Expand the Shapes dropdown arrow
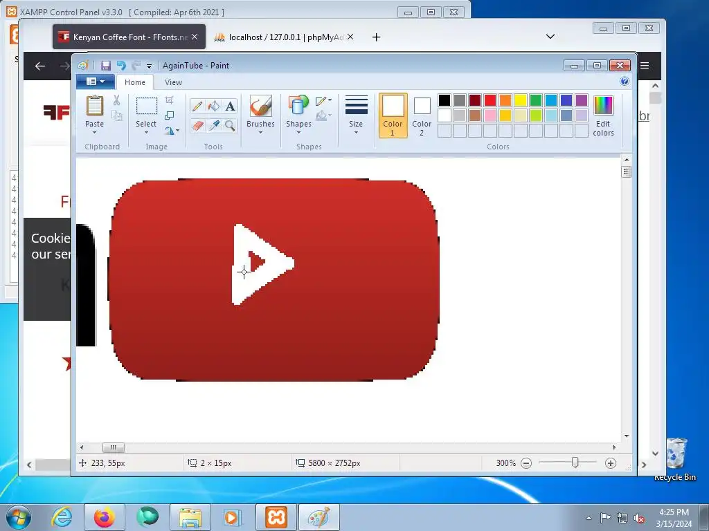Viewport: 709px width, 531px height. pos(298,132)
